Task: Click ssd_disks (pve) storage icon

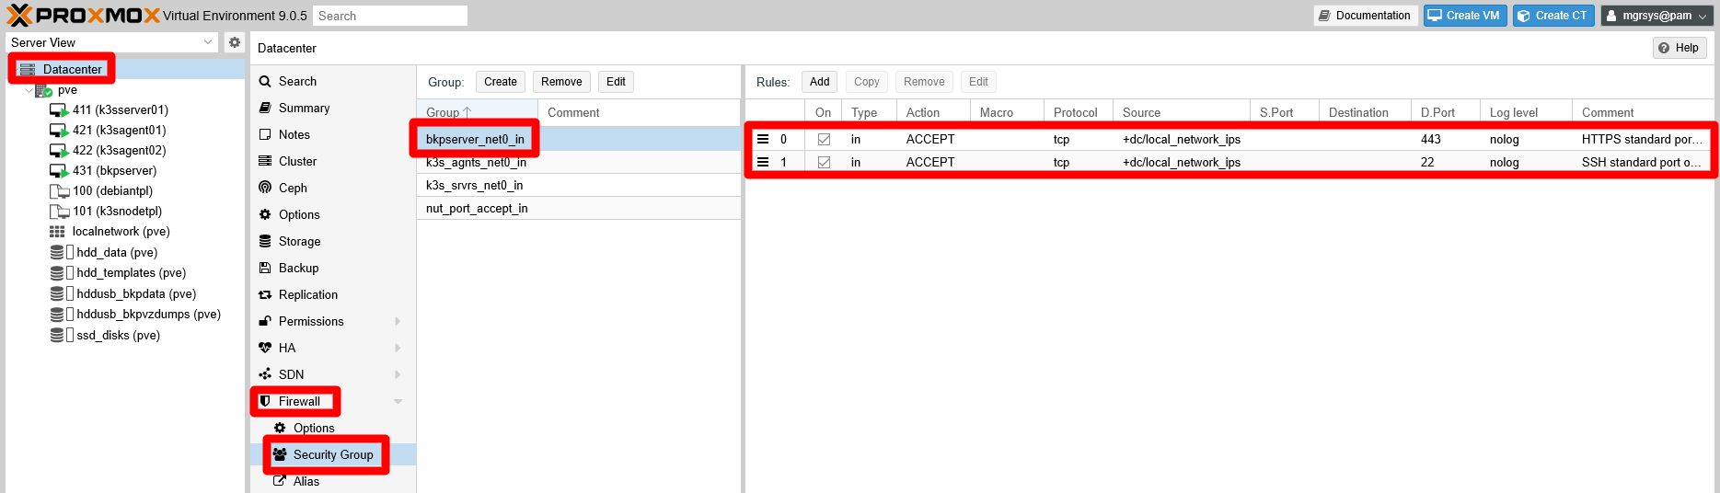Action: 57,336
